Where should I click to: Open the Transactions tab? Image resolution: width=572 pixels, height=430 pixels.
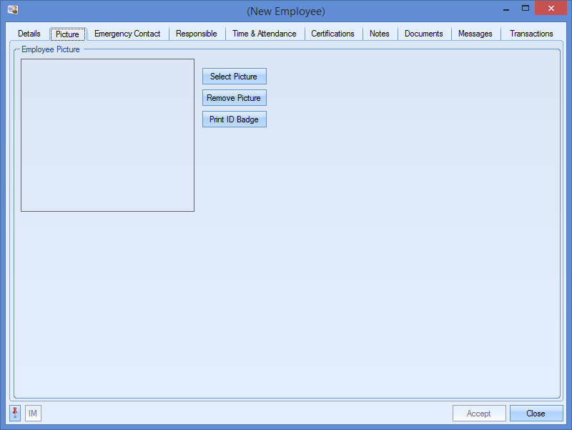point(531,34)
